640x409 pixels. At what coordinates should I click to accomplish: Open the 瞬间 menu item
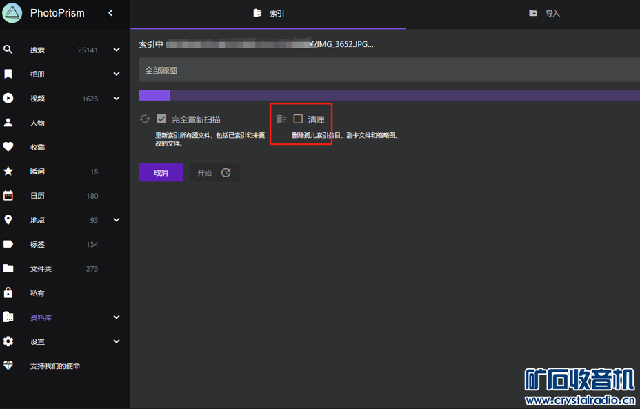(65, 171)
